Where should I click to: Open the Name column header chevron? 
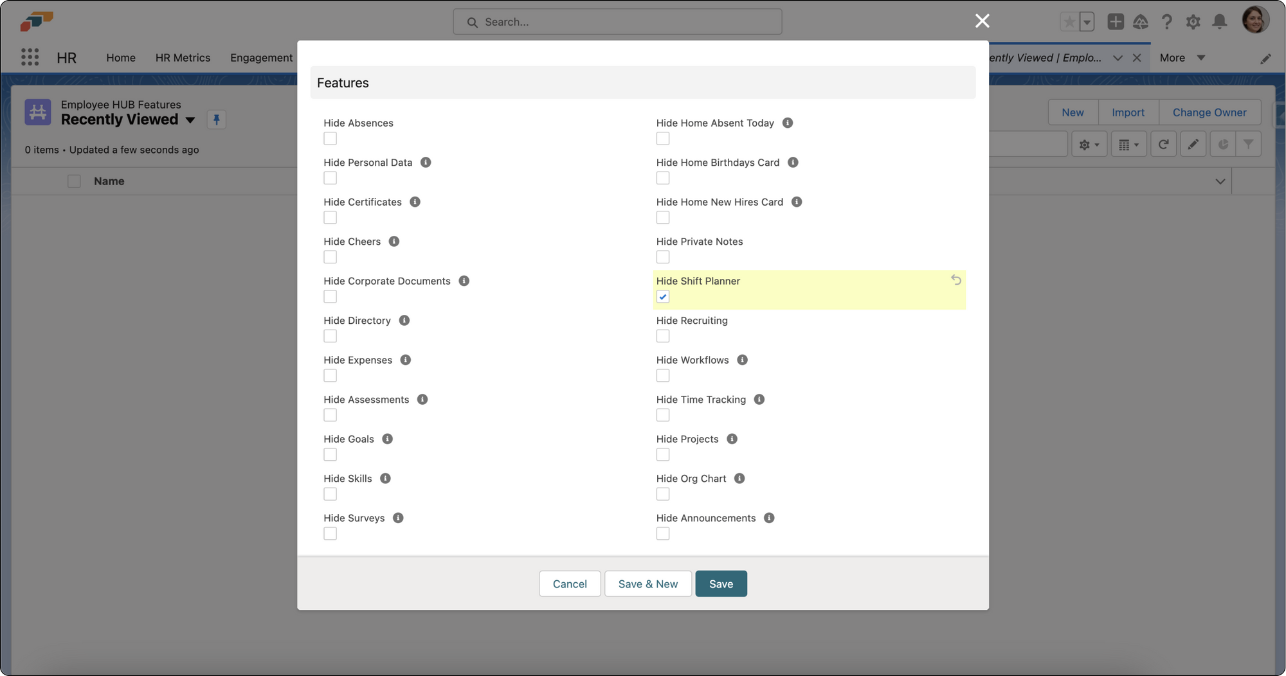pyautogui.click(x=1220, y=181)
